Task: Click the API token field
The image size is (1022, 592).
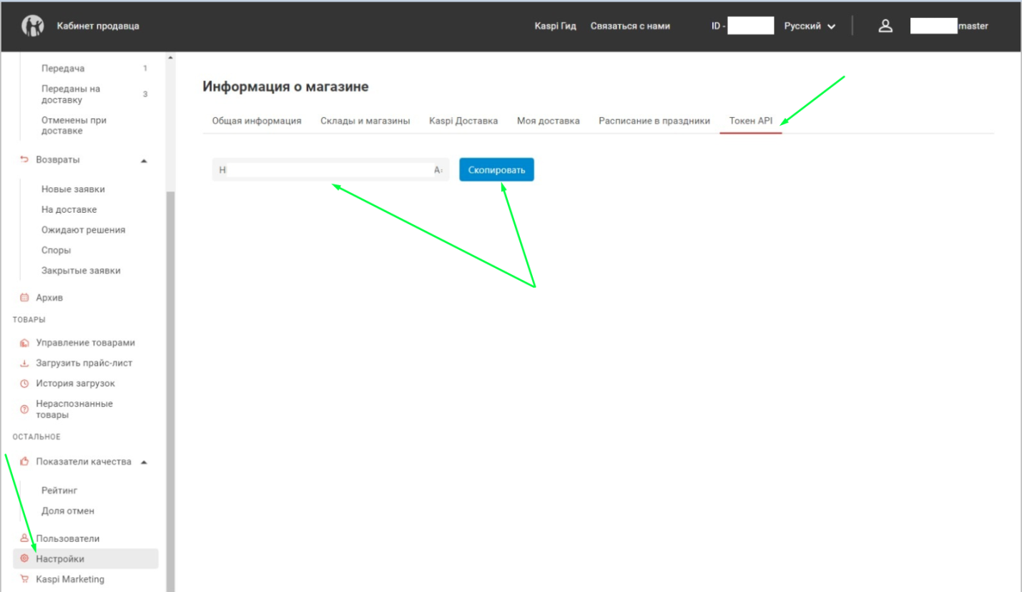Action: [x=330, y=170]
